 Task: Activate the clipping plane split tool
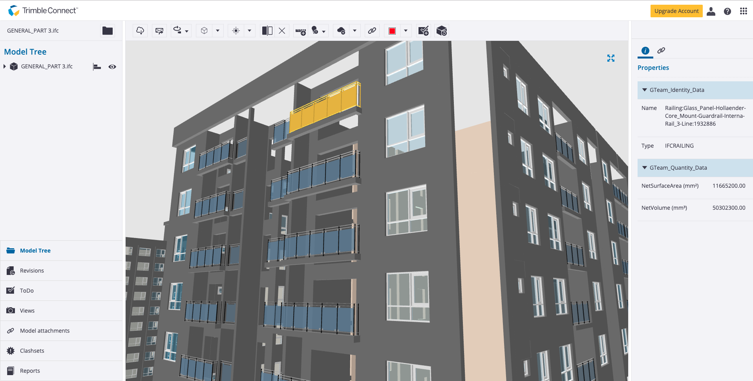pos(267,31)
